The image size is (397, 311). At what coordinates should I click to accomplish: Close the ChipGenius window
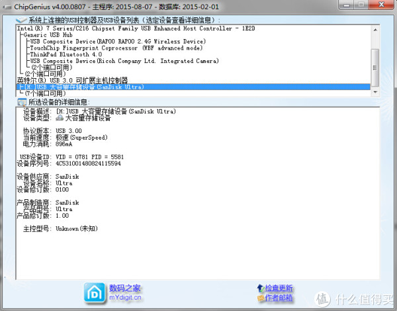pos(381,5)
